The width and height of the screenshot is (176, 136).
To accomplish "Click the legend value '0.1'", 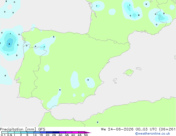I will (x=3, y=135).
